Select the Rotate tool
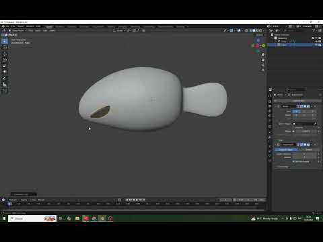This screenshot has height=242, width=323. point(5,60)
